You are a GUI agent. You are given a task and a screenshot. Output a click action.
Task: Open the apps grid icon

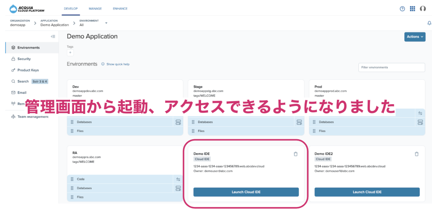412,9
